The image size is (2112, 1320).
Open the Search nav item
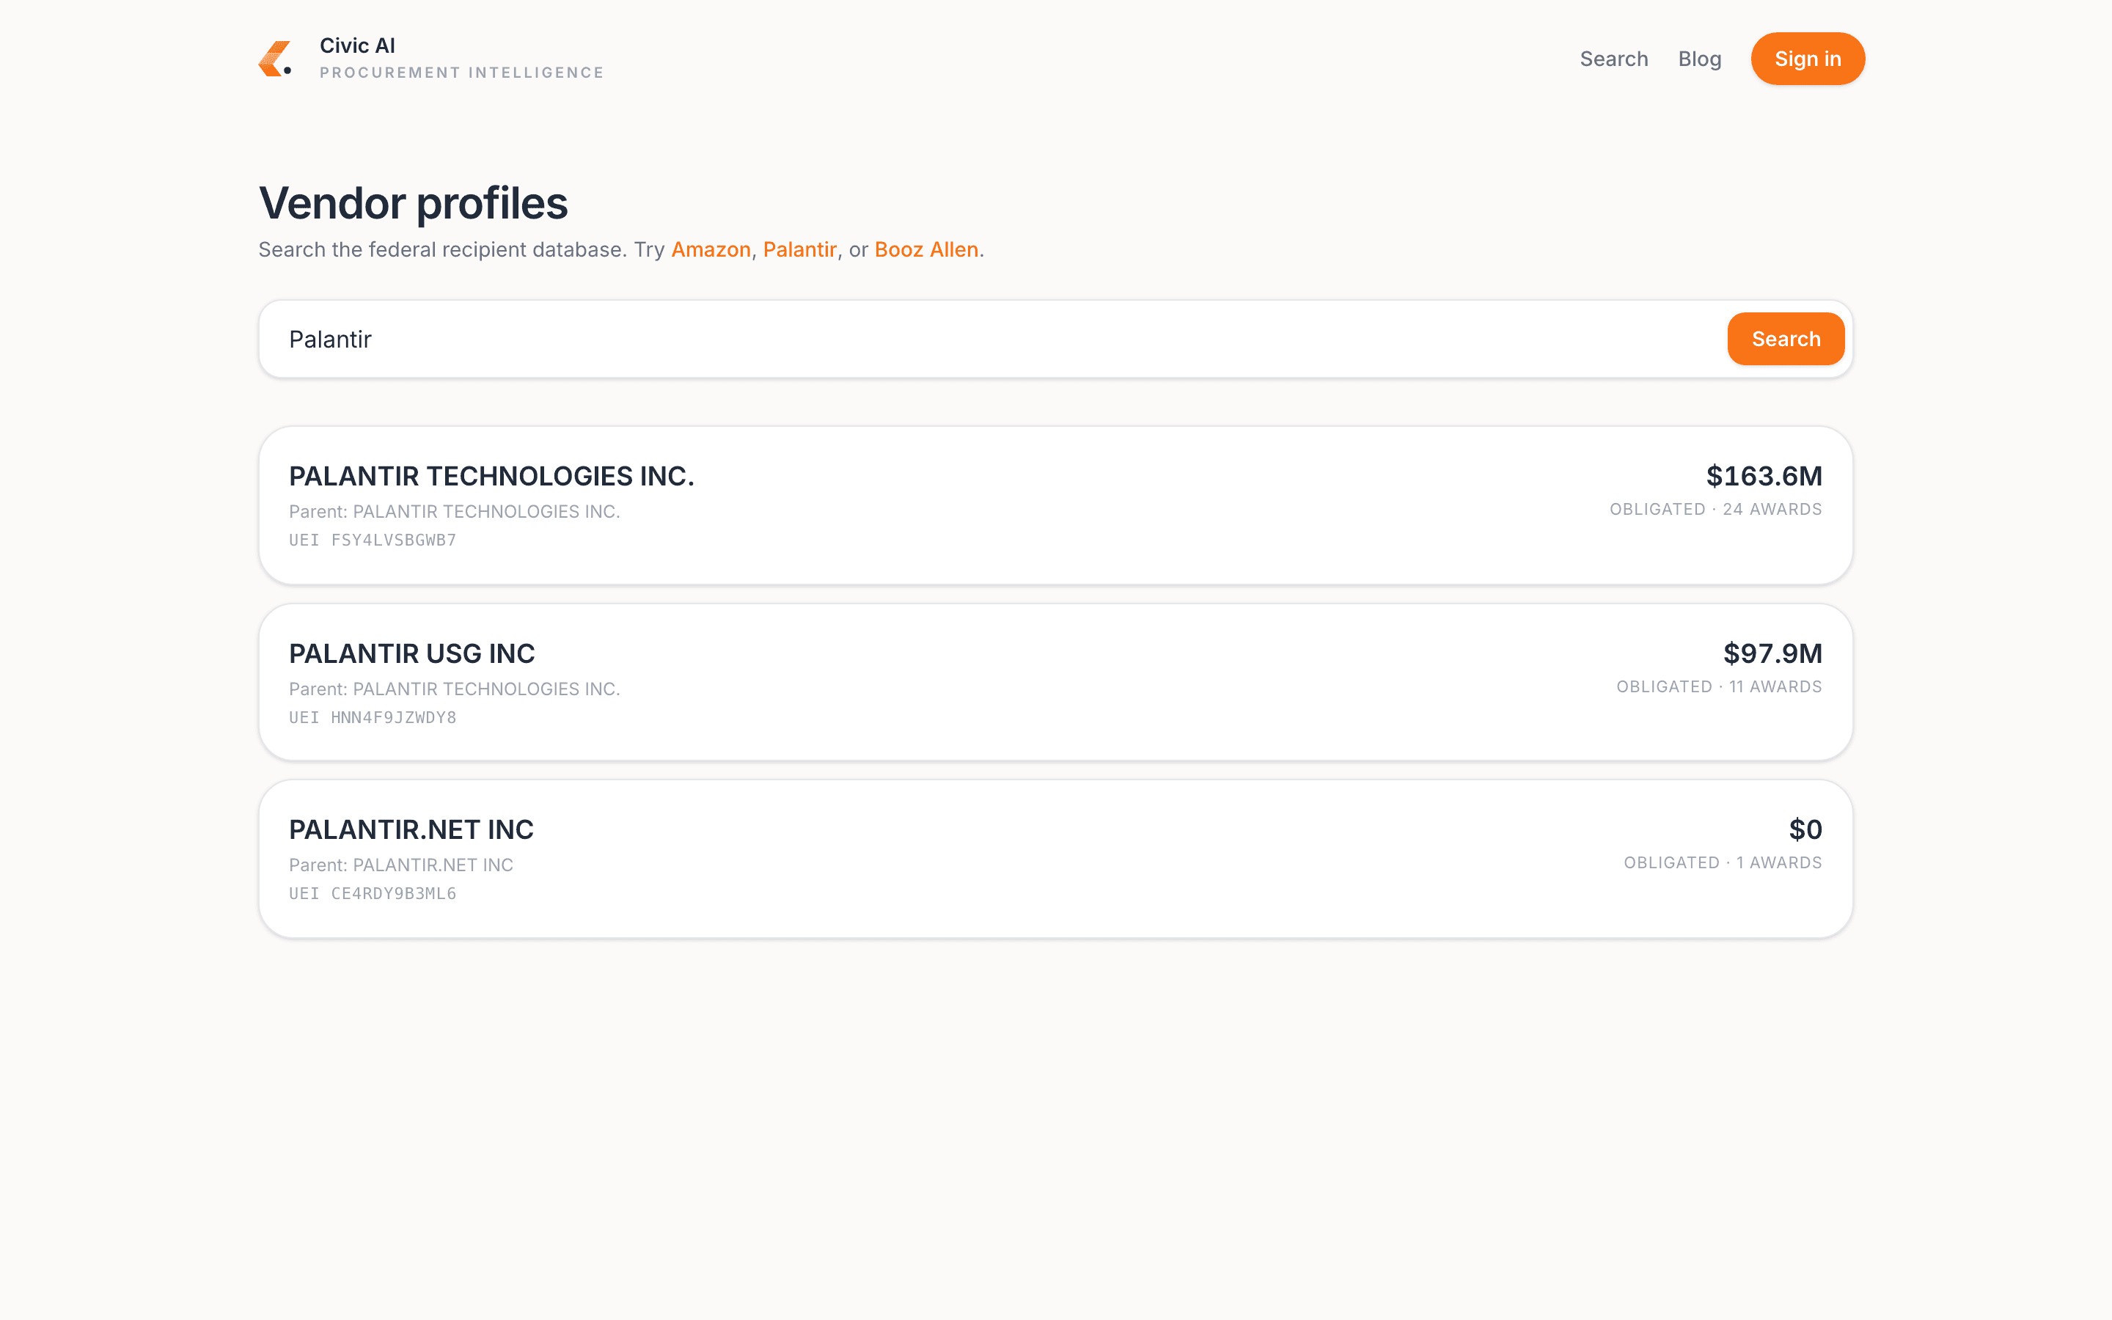pos(1613,59)
